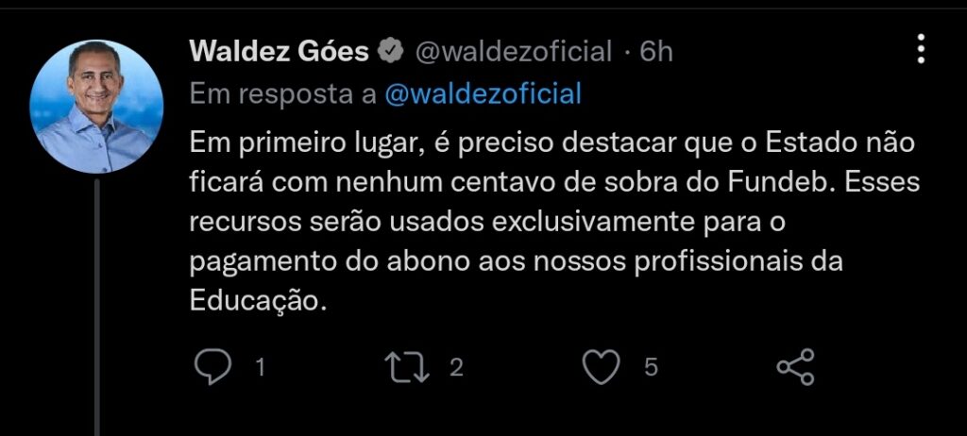Image resolution: width=967 pixels, height=436 pixels.
Task: Click the verified badge beside Waldez Góes
Action: pyautogui.click(x=390, y=51)
